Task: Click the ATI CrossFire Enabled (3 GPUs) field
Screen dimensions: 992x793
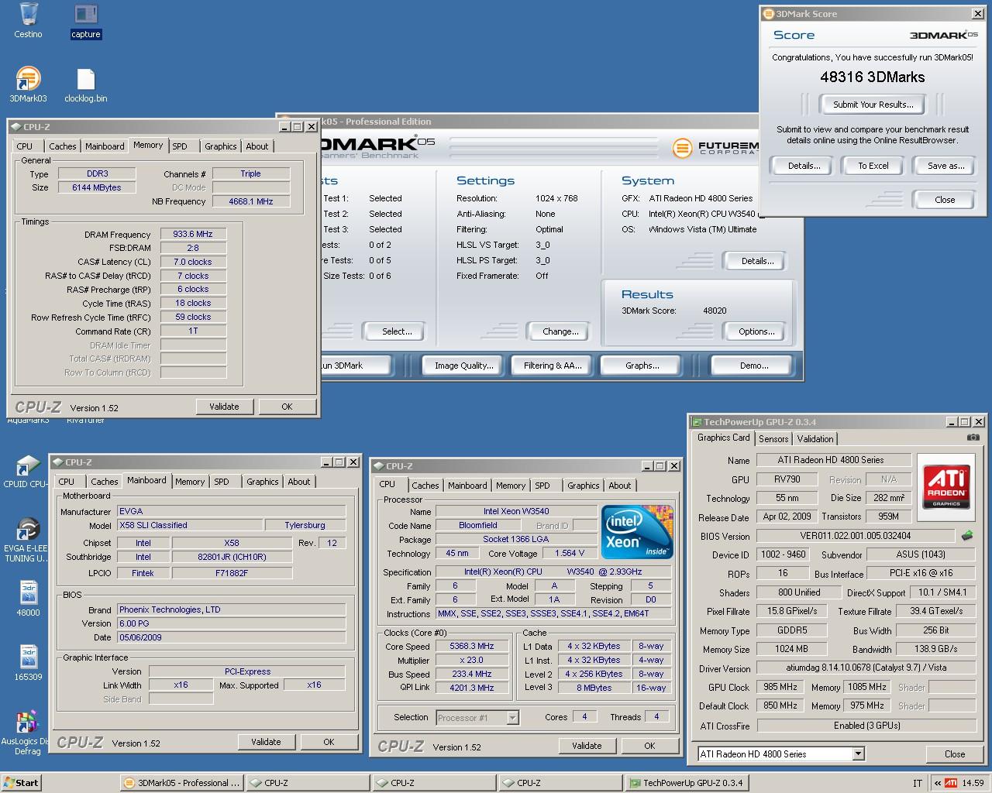Action: (866, 726)
